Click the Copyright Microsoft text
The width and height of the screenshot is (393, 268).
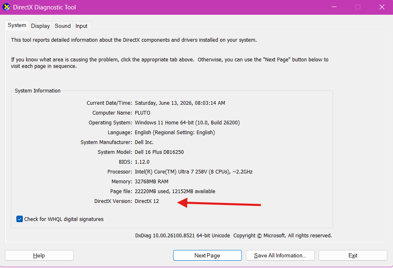click(x=282, y=236)
